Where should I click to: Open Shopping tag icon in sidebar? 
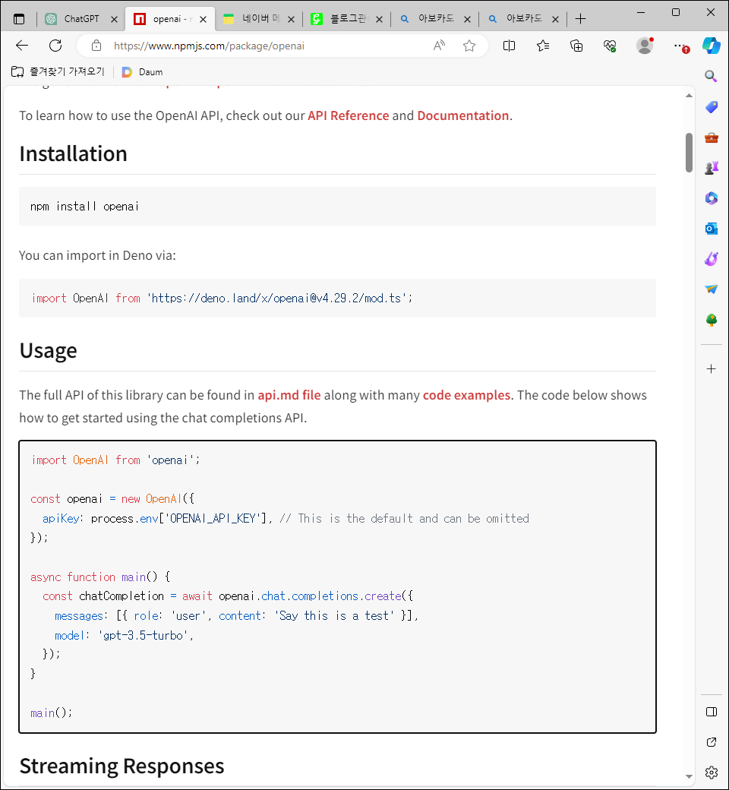(711, 107)
